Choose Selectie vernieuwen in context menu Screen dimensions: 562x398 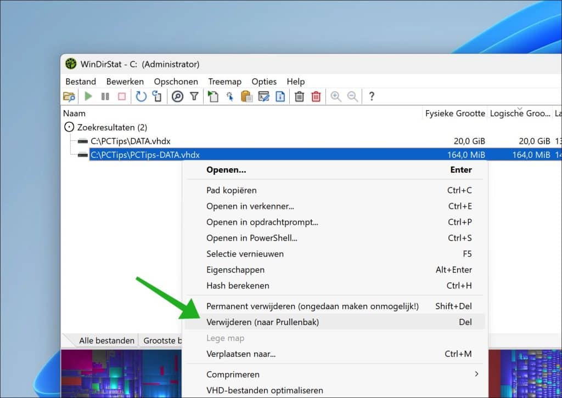point(335,254)
